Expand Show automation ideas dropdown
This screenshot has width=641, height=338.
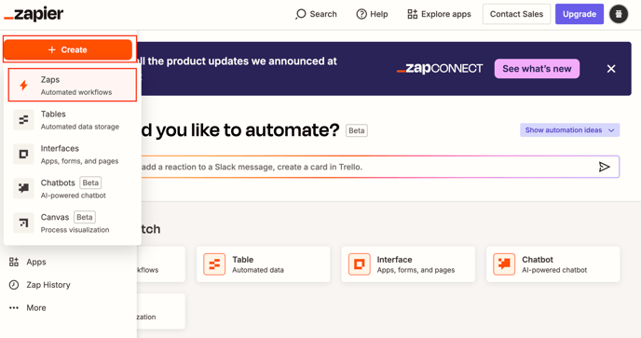tap(570, 130)
